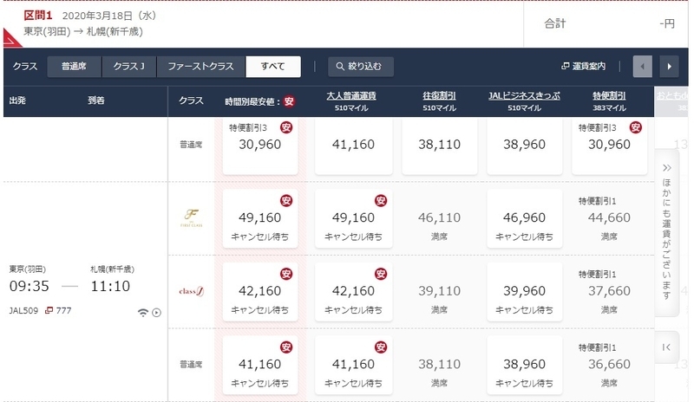Select Class J 39,960 business ticket fare
Viewport: 694px width, 402px height.
coord(525,292)
